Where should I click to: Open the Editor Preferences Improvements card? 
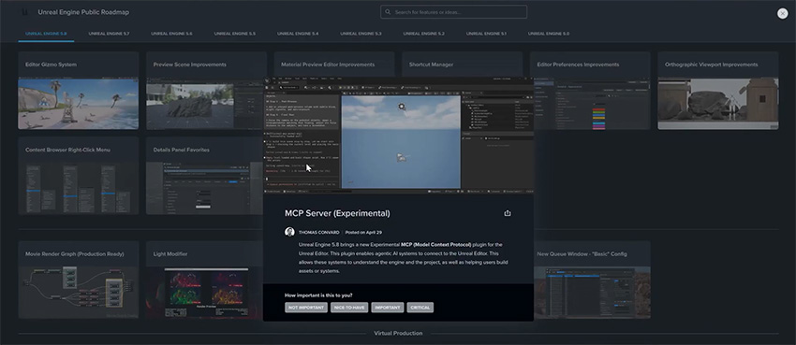(590, 90)
